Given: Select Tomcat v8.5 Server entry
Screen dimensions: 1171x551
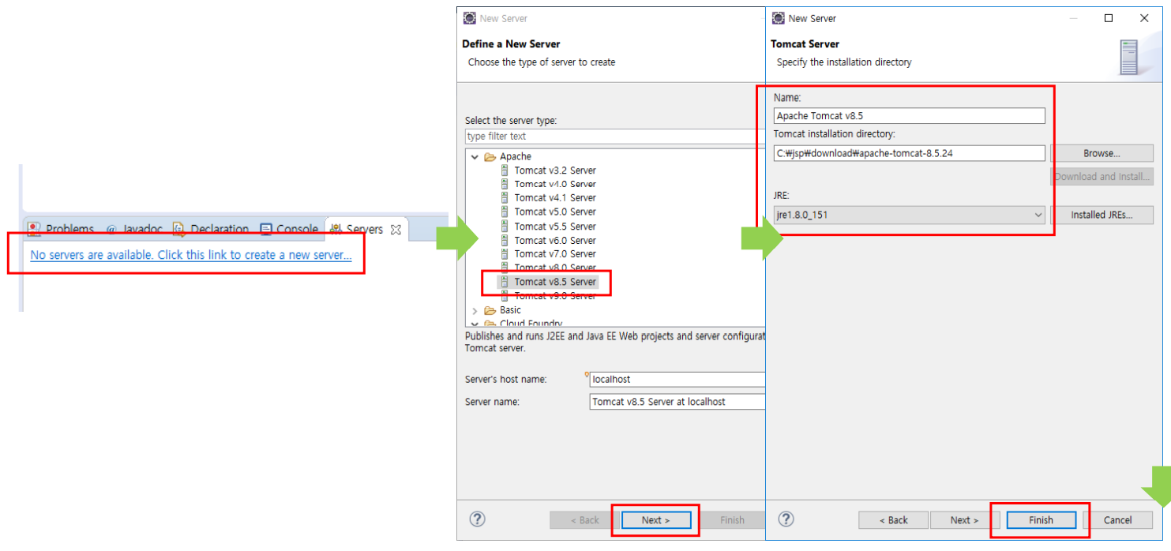Looking at the screenshot, I should (x=548, y=282).
